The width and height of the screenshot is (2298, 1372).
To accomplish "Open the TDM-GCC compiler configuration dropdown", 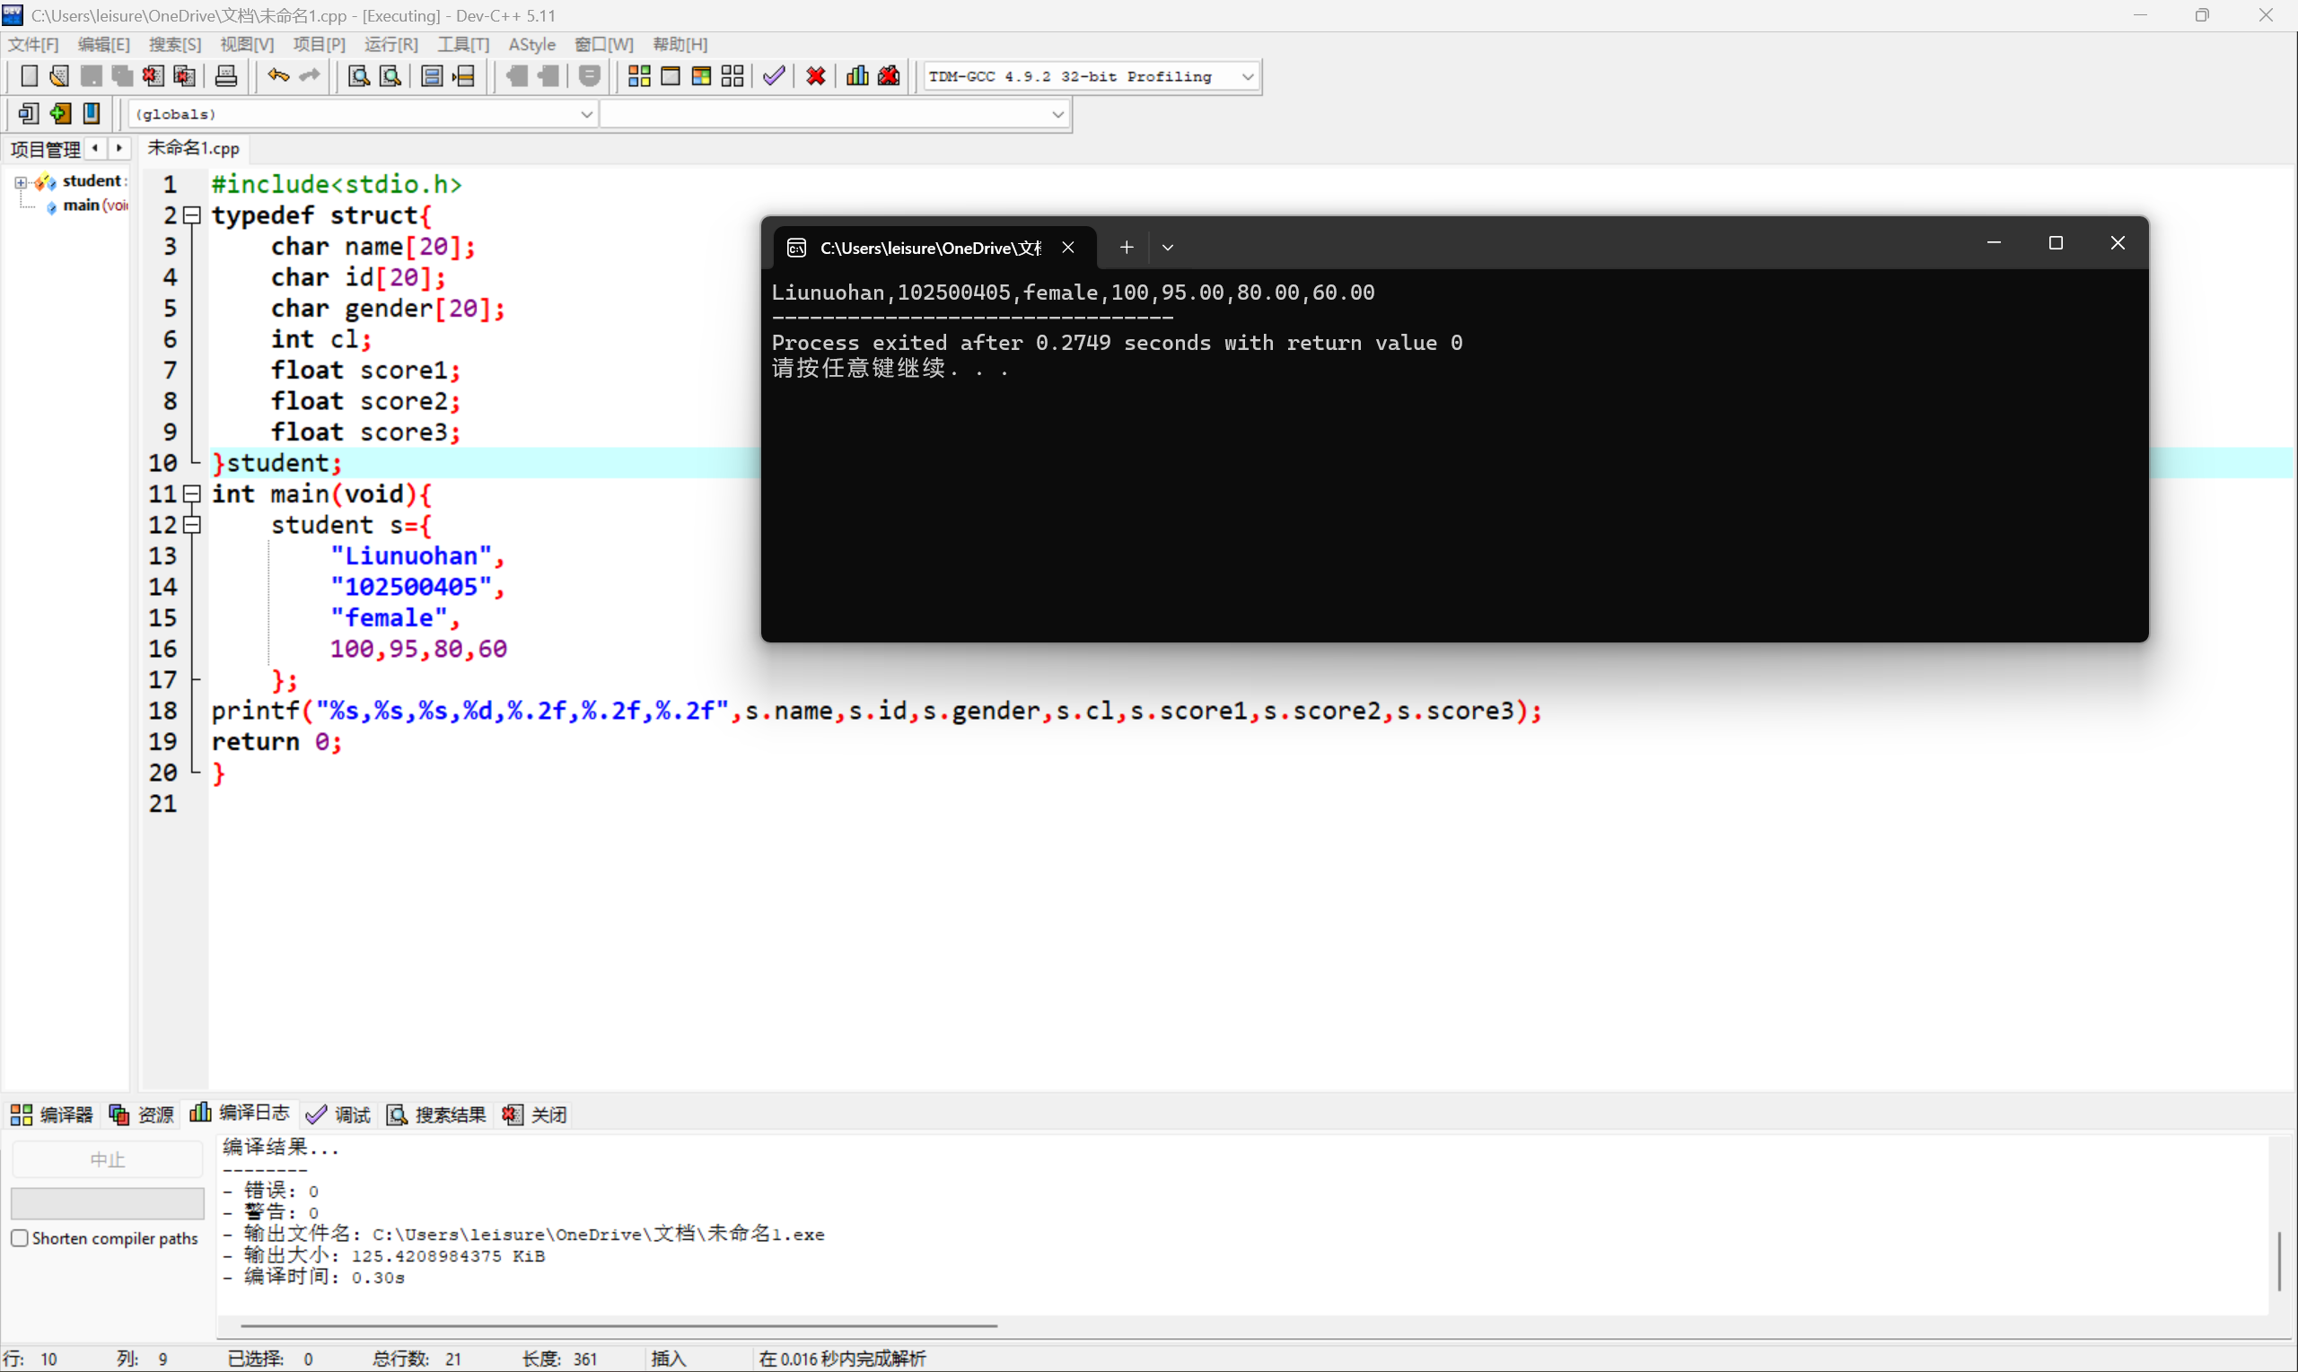I will pos(1249,75).
